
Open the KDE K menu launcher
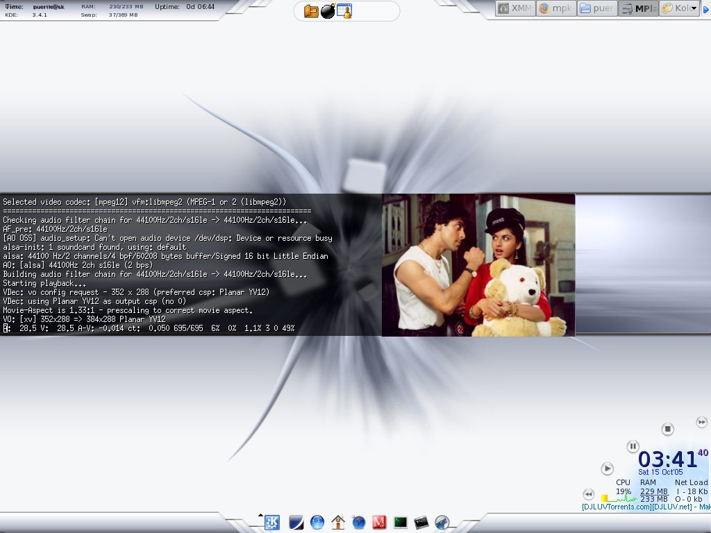272,523
